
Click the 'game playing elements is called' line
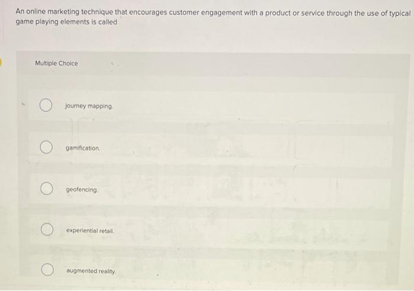66,22
